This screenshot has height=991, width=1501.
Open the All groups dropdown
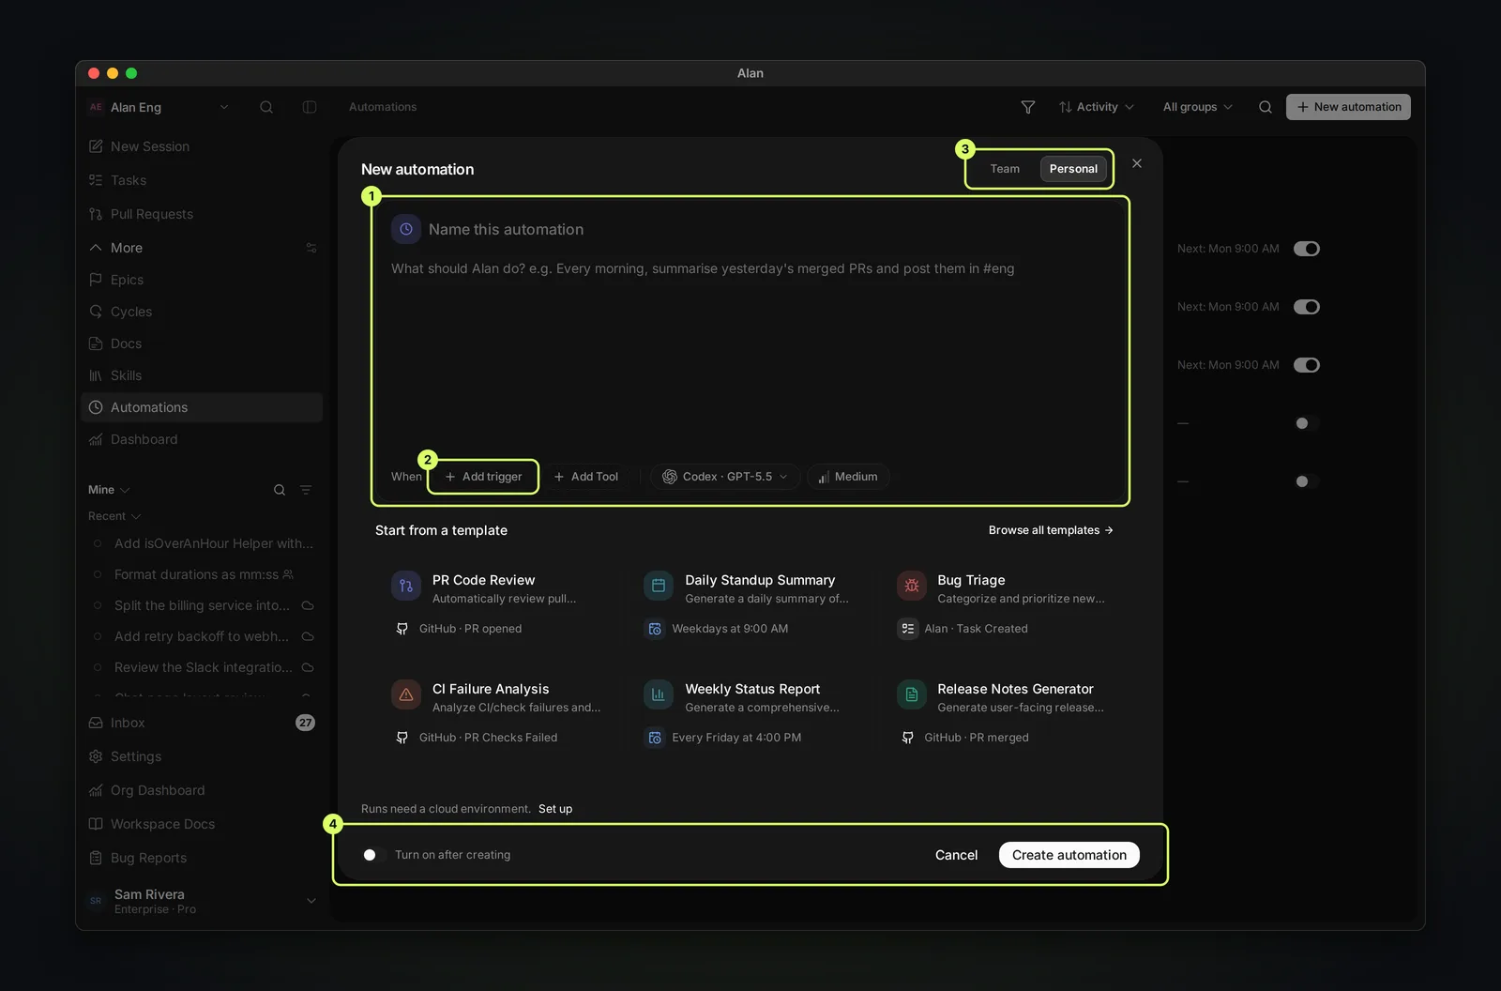pos(1198,107)
